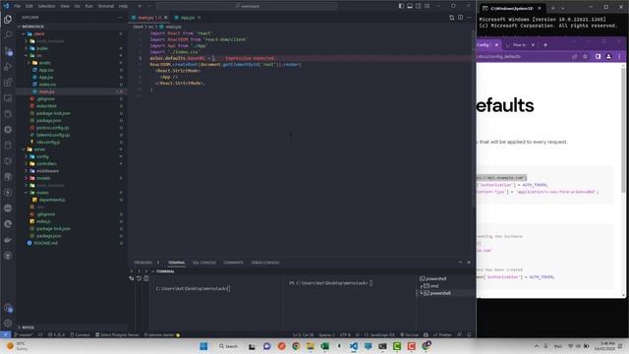Expand the controllers folder

coord(46,164)
